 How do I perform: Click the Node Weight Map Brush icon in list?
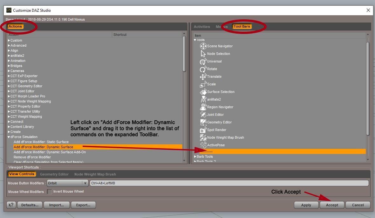(x=203, y=137)
